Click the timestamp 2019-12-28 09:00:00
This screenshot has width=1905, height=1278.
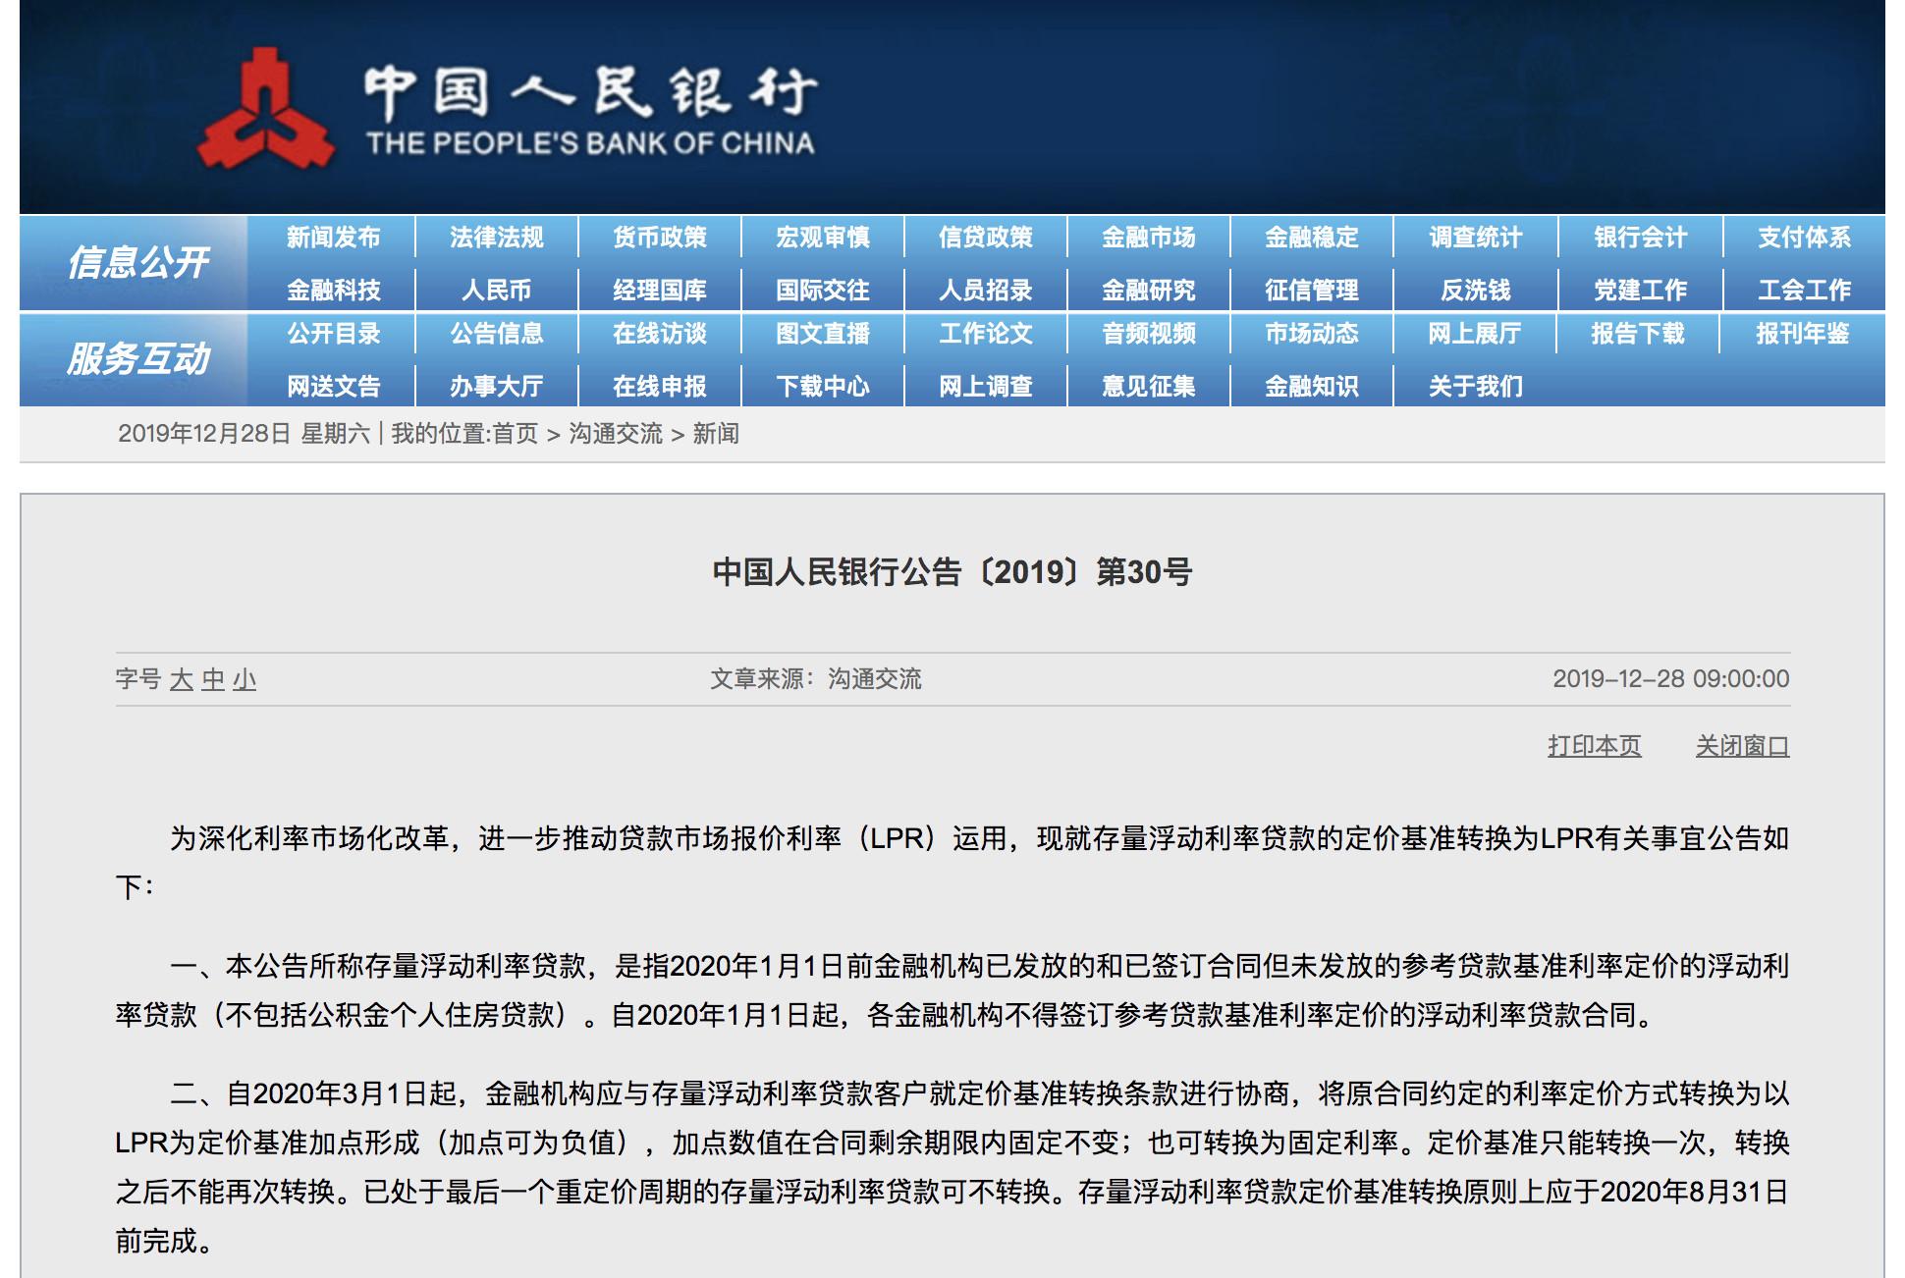pos(1670,679)
